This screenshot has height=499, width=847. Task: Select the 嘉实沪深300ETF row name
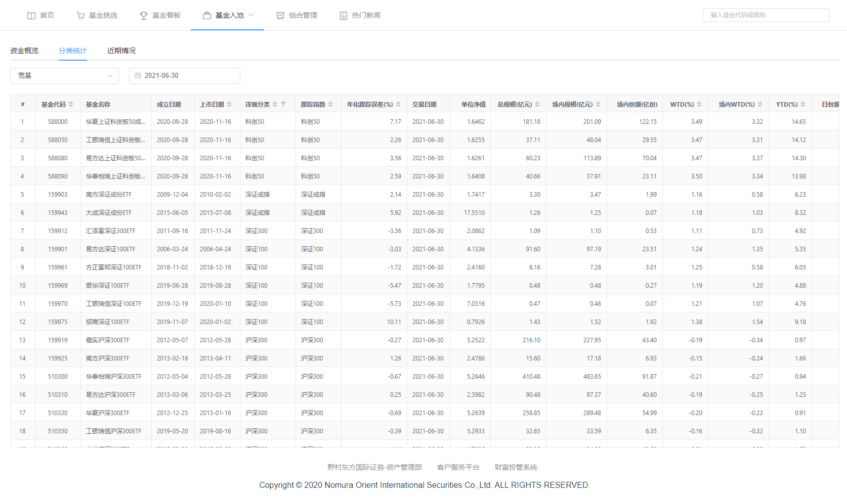click(x=108, y=340)
